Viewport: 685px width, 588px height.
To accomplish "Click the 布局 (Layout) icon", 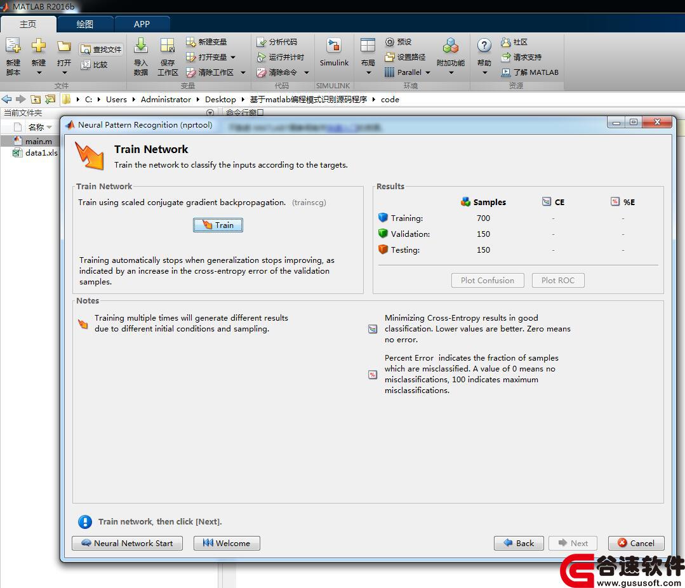I will click(x=368, y=46).
